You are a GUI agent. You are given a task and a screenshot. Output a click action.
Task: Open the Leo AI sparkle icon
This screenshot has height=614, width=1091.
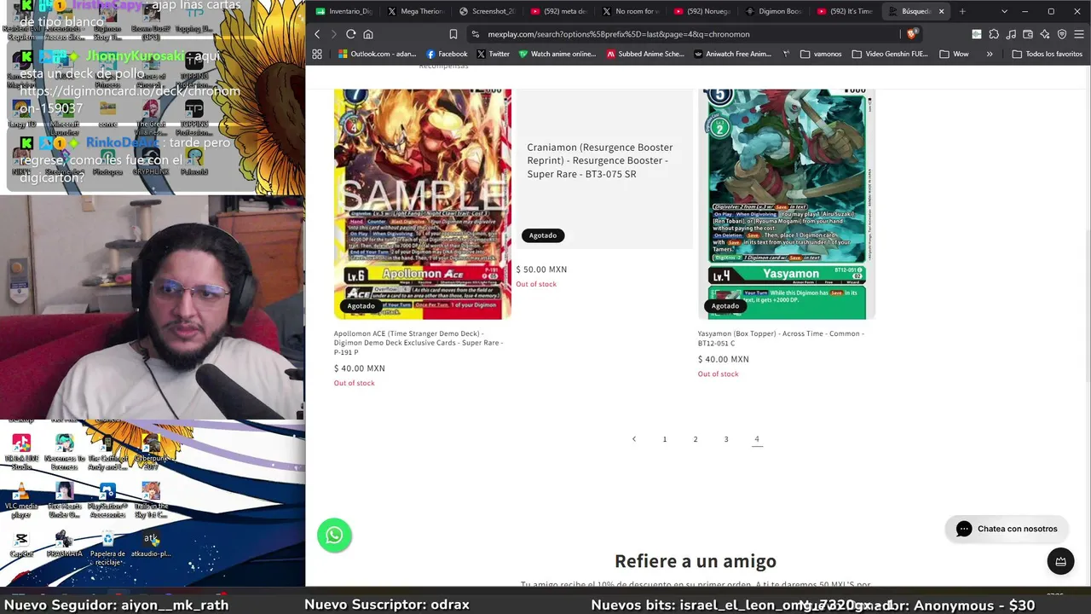1045,34
